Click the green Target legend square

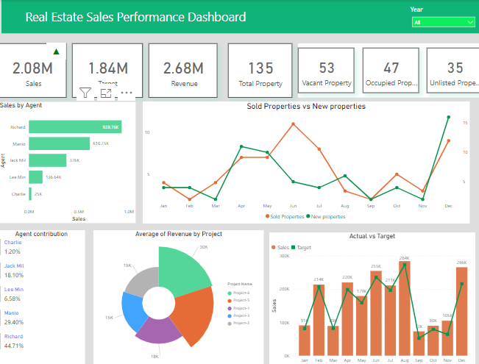click(293, 248)
